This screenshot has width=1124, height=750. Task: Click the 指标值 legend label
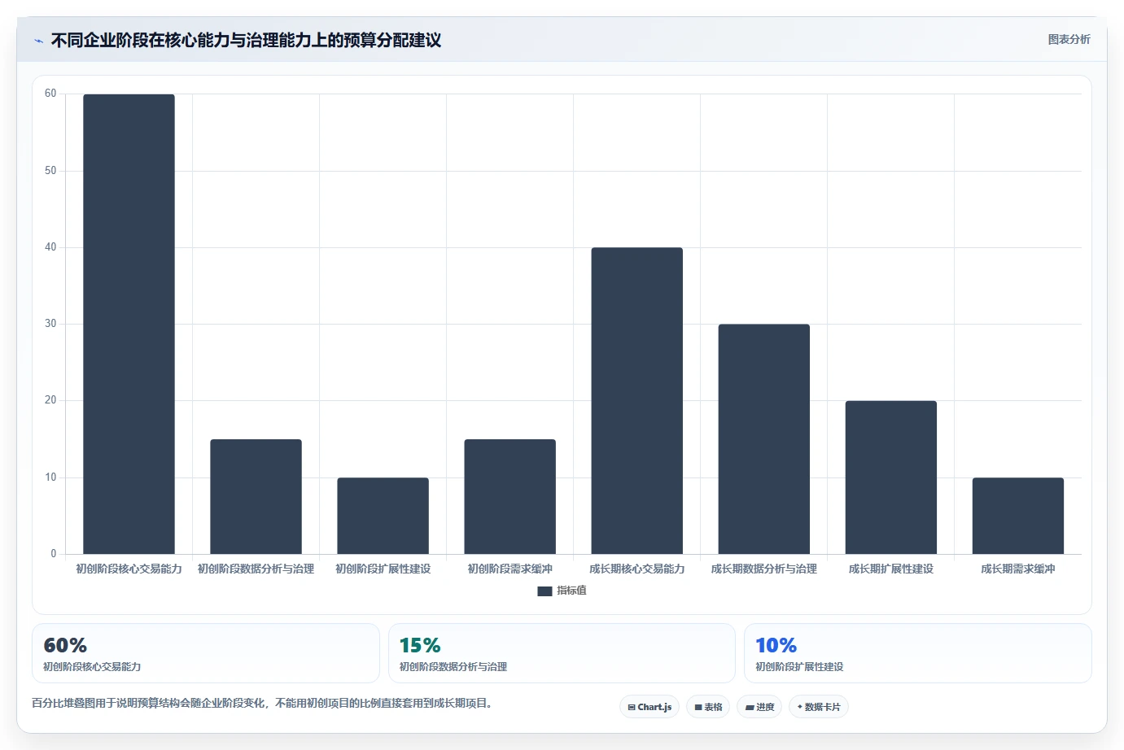(571, 591)
